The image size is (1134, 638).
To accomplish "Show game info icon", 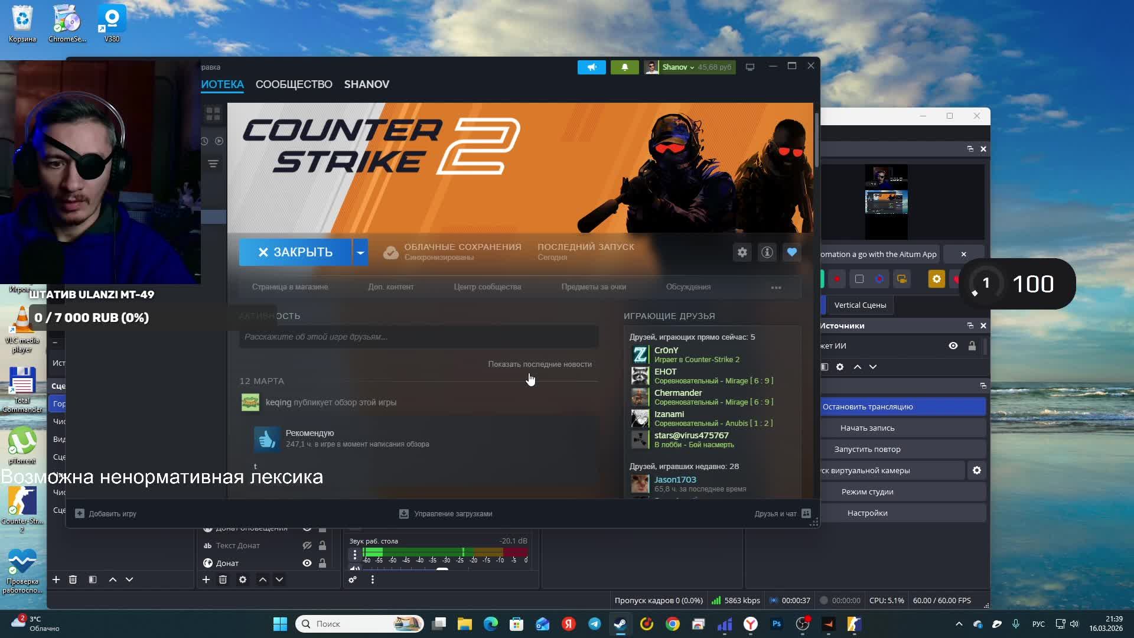I will pos(767,252).
